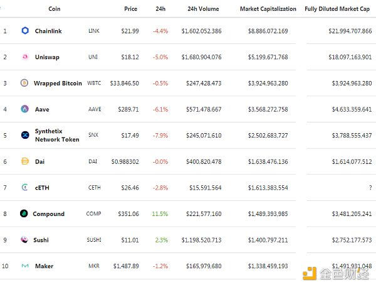
Task: Click cETH 24h volume $15,591,564
Action: [x=206, y=188]
